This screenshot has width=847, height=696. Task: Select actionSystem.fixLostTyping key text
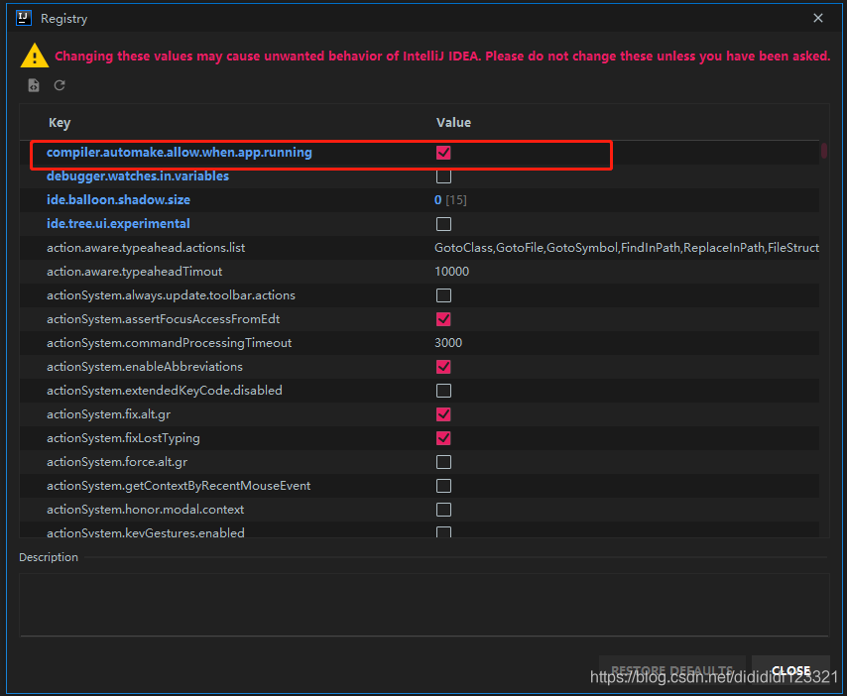click(123, 438)
